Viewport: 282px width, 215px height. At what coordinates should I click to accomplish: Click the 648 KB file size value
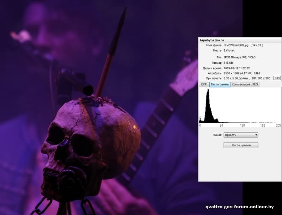[228, 63]
